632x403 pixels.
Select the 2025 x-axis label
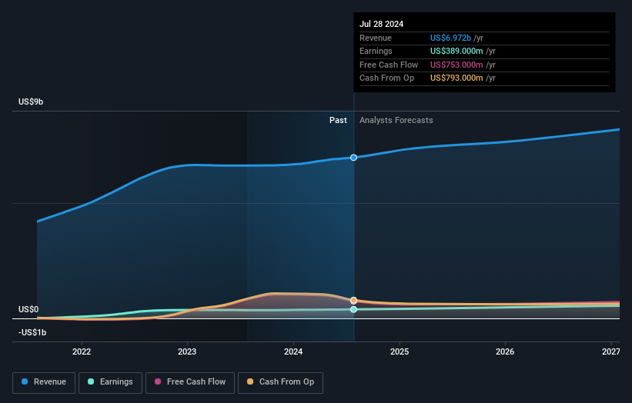400,351
